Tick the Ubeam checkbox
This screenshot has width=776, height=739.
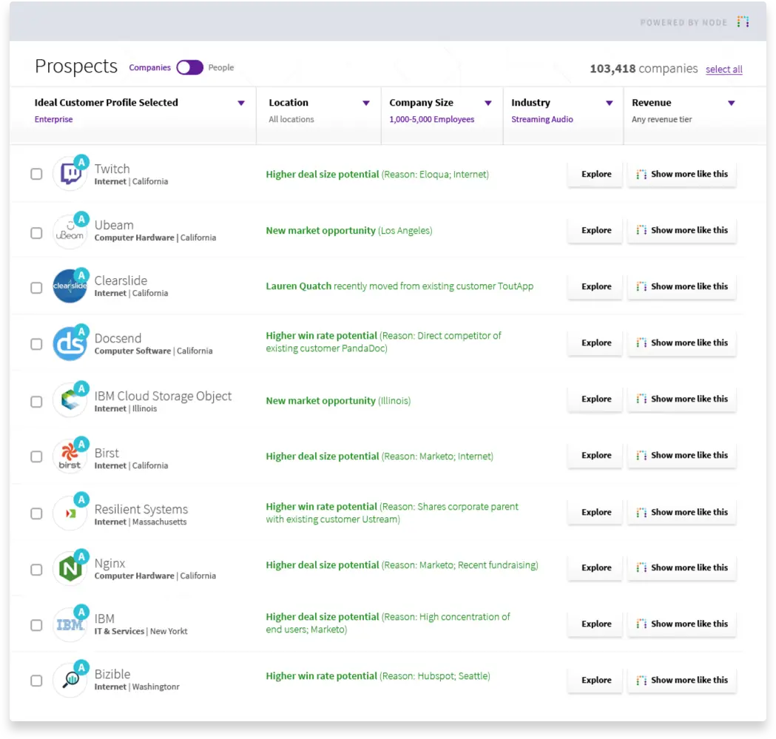coord(37,232)
